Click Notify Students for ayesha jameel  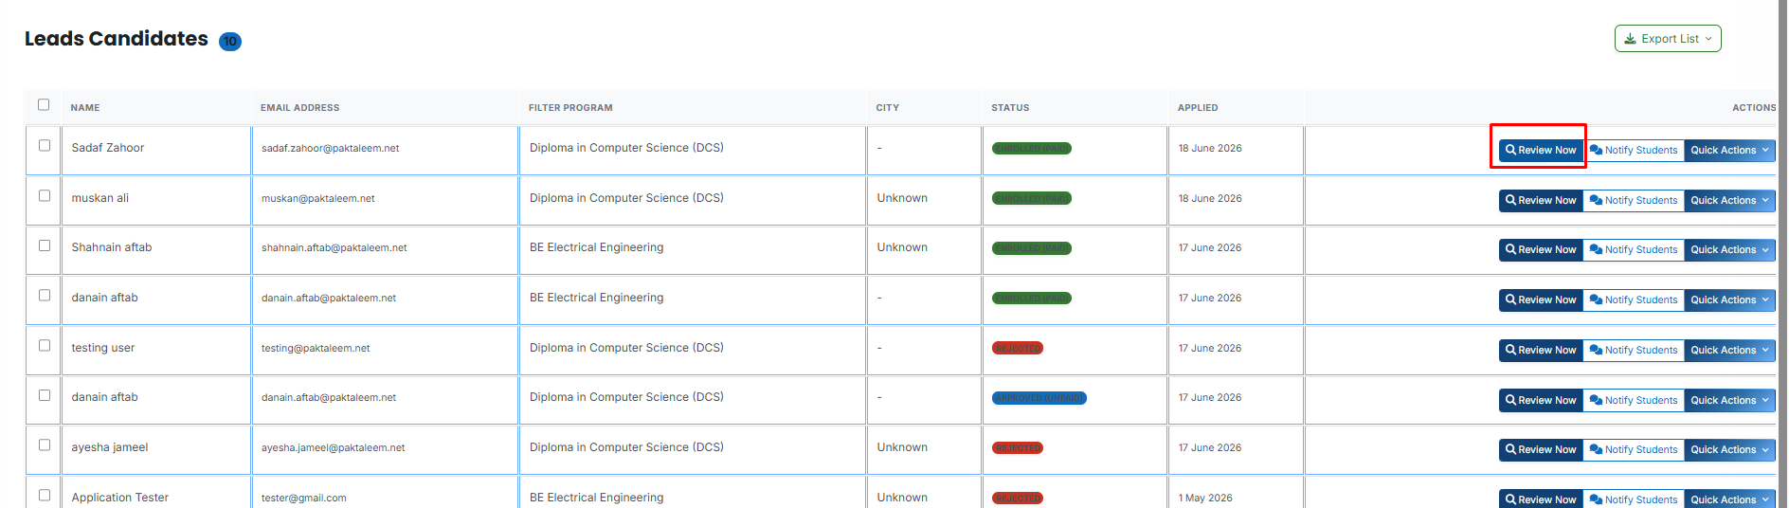click(x=1634, y=450)
